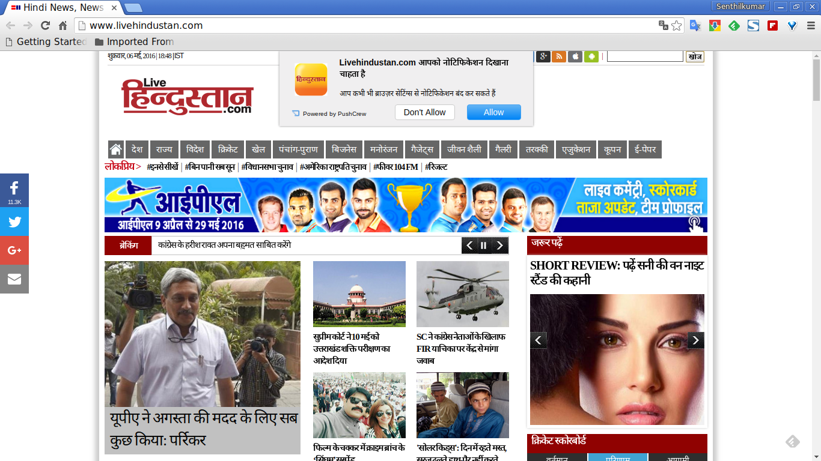Show previous breaking news headline
Viewport: 821px width, 461px height.
[469, 246]
